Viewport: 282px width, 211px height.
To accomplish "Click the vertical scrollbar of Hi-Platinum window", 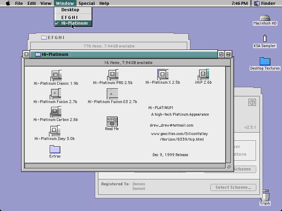I will click(x=228, y=115).
